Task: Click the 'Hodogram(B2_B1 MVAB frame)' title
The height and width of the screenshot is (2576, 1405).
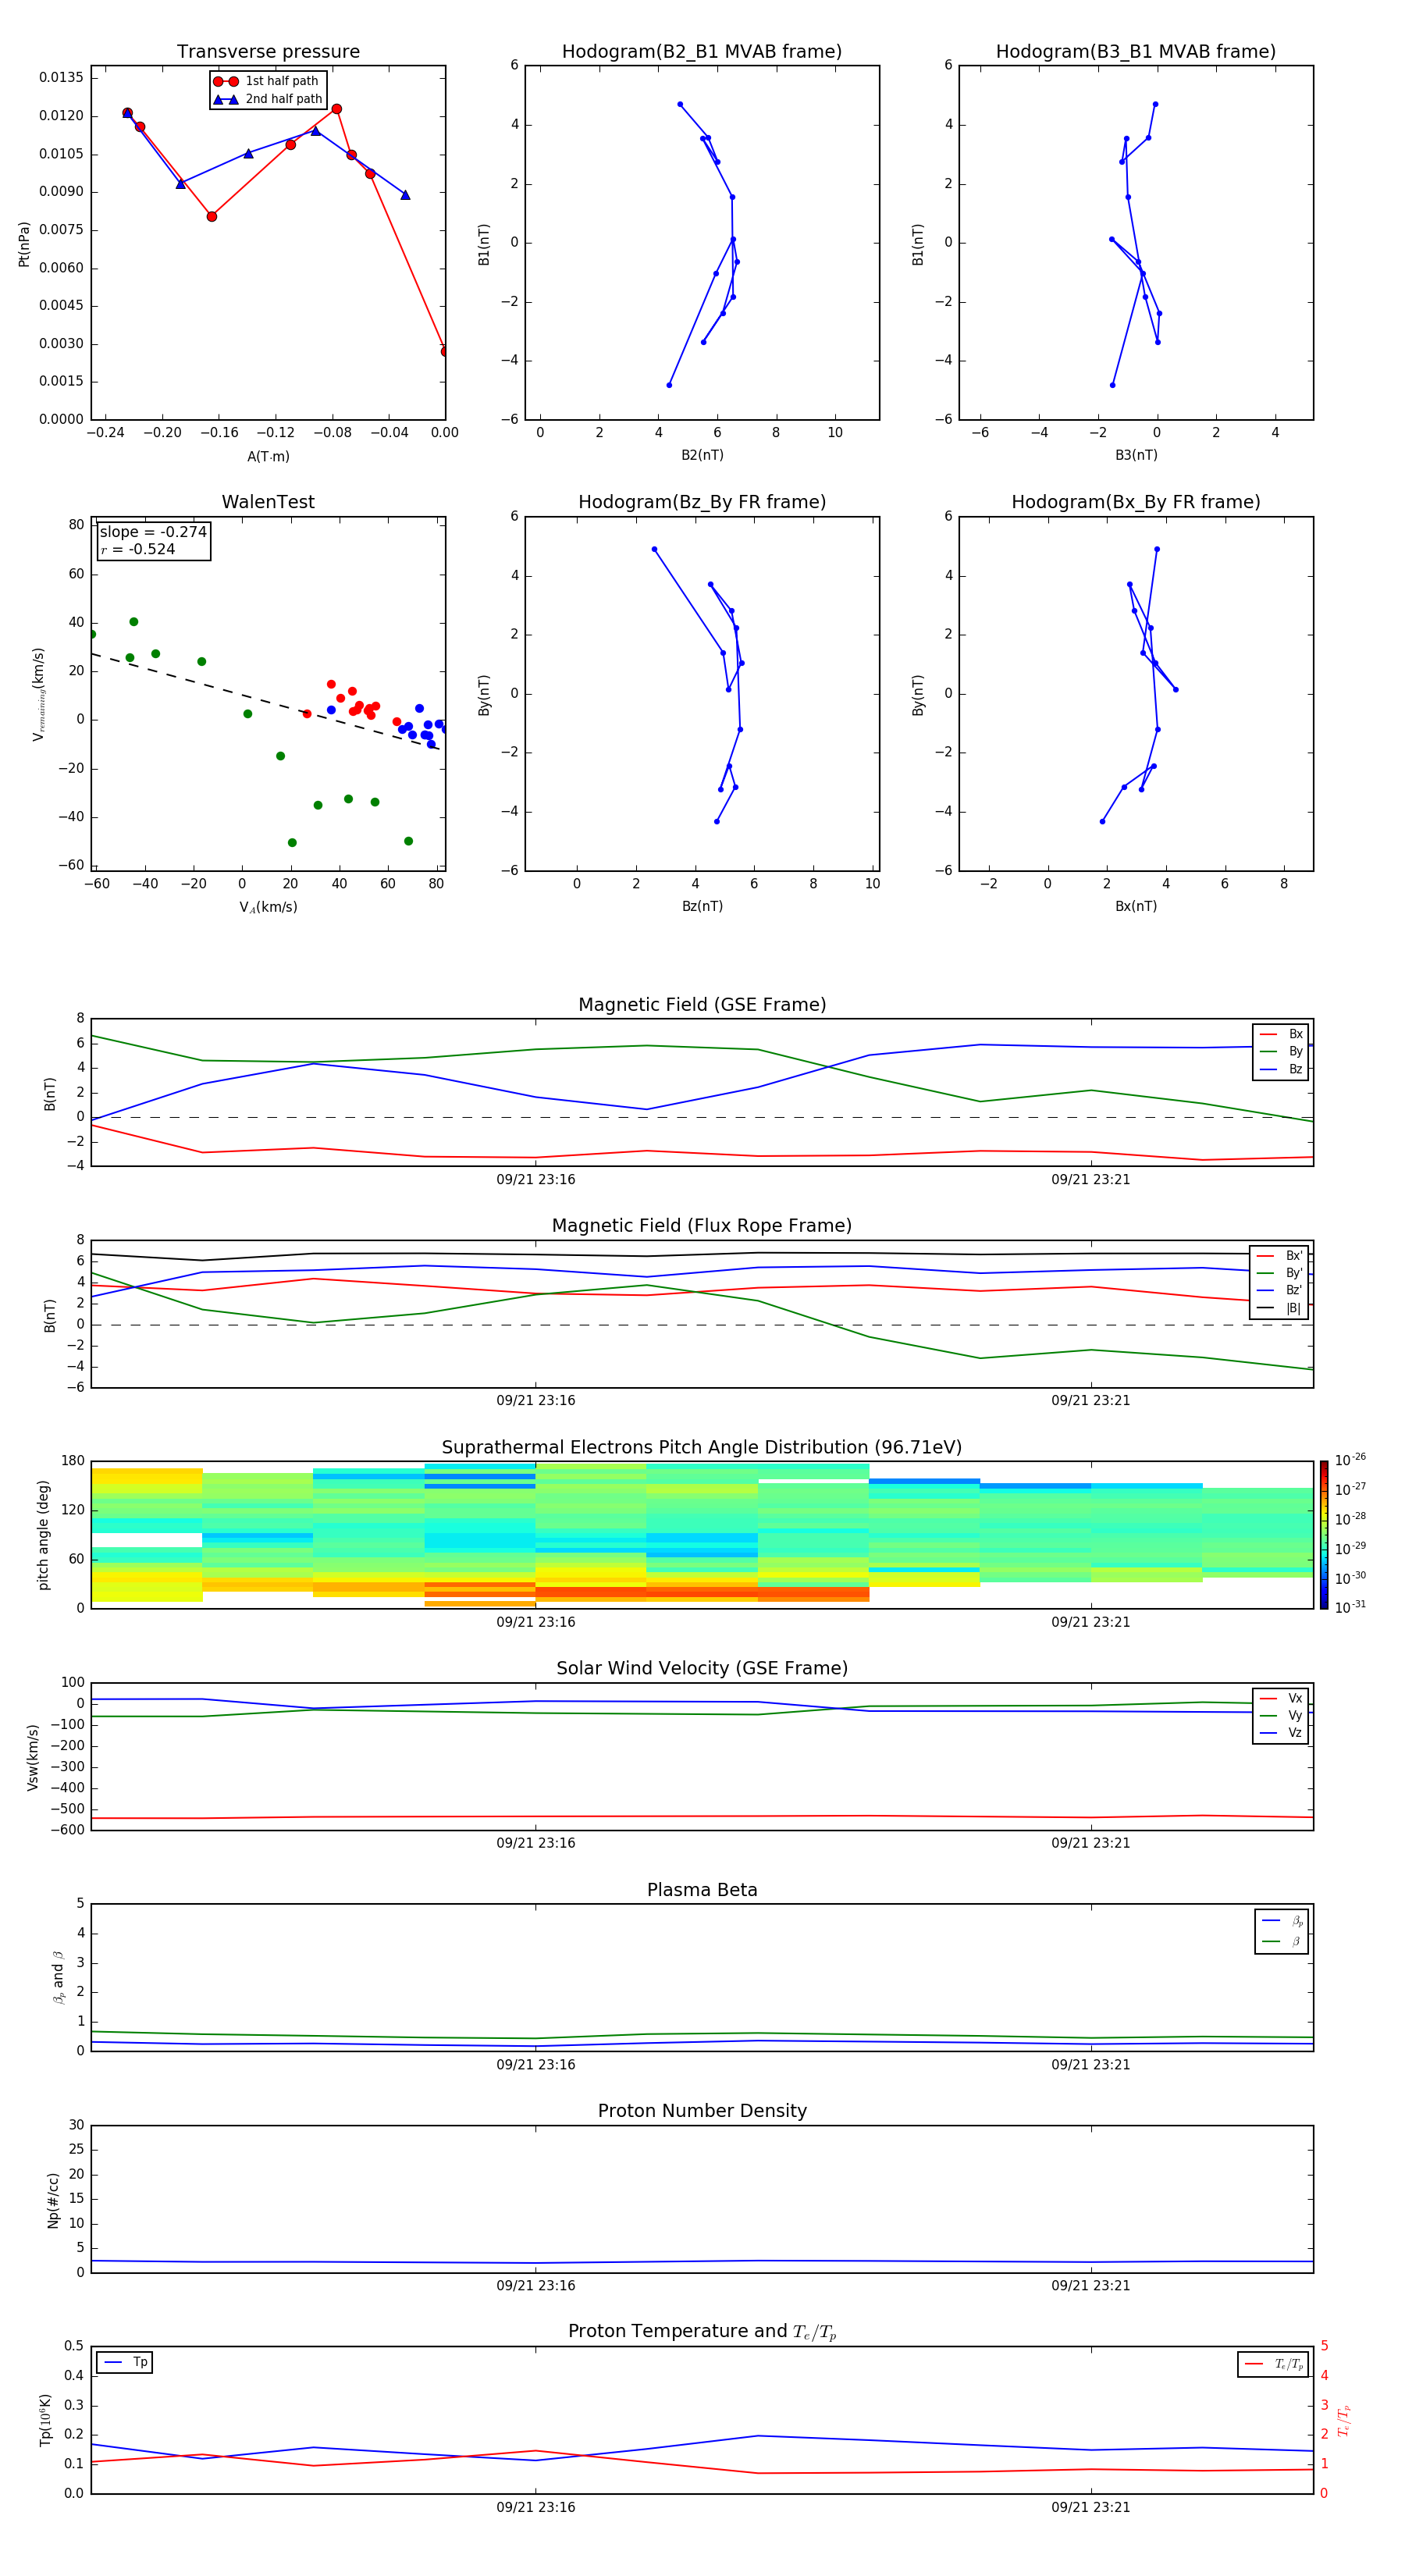Action: point(702,52)
